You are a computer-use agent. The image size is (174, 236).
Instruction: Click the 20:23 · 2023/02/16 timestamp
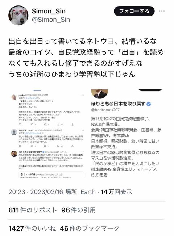click(x=36, y=192)
